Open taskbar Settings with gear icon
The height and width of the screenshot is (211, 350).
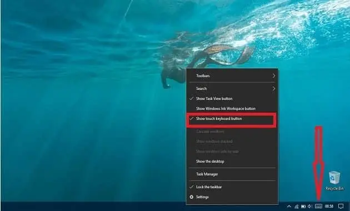pos(232,197)
